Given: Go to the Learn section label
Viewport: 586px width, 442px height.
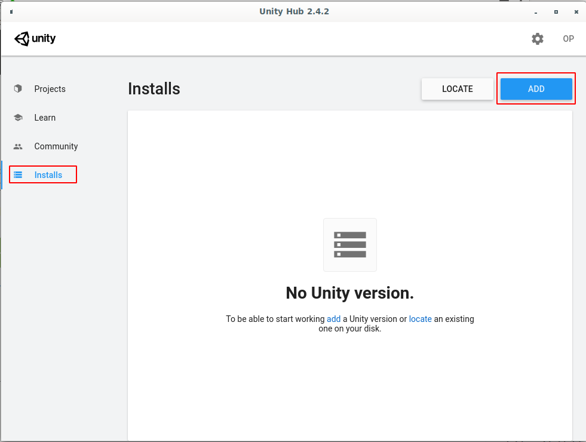Looking at the screenshot, I should (45, 118).
